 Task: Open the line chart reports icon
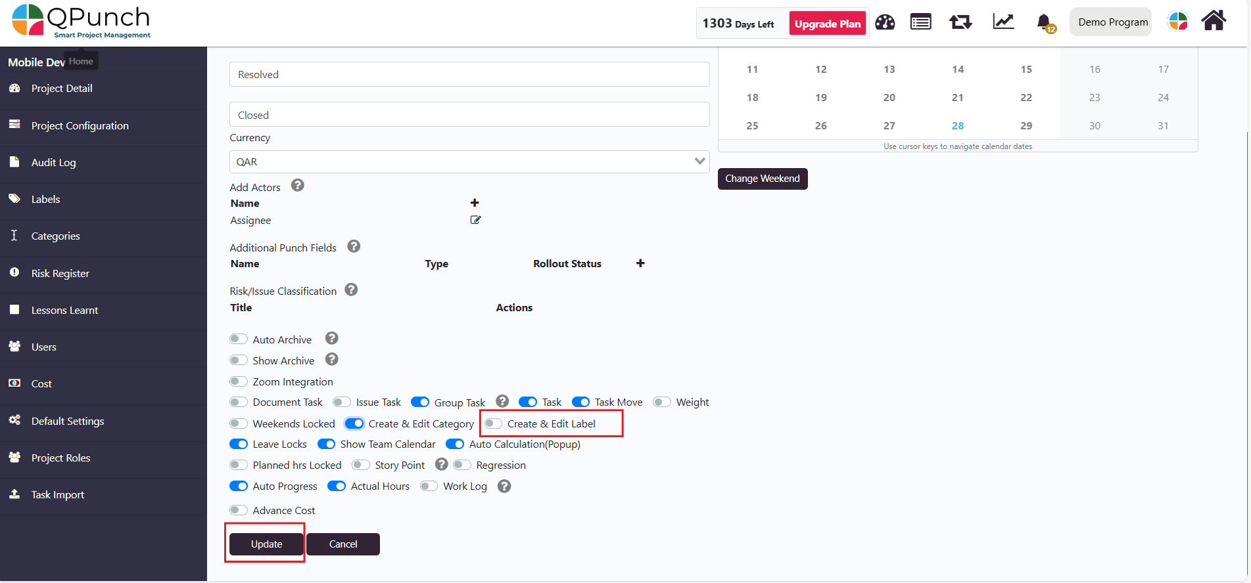[x=1003, y=22]
